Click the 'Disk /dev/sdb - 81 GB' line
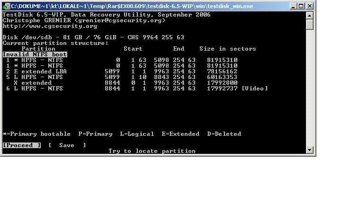The image size is (341, 213). (93, 37)
